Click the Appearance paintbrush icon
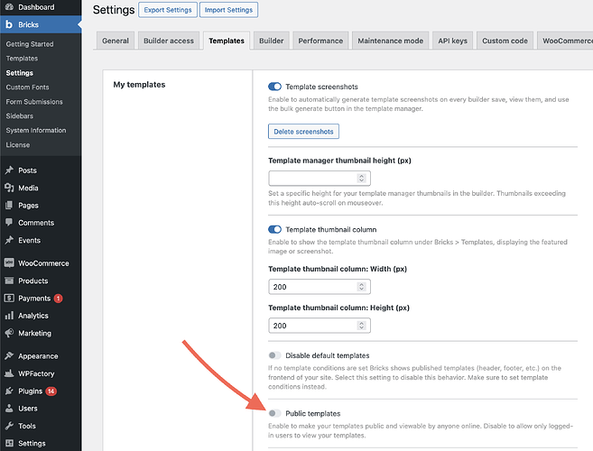 point(9,355)
